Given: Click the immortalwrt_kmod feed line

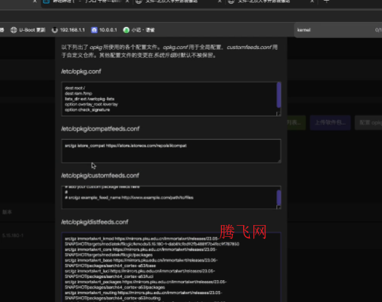Looking at the screenshot, I should tap(152, 241).
